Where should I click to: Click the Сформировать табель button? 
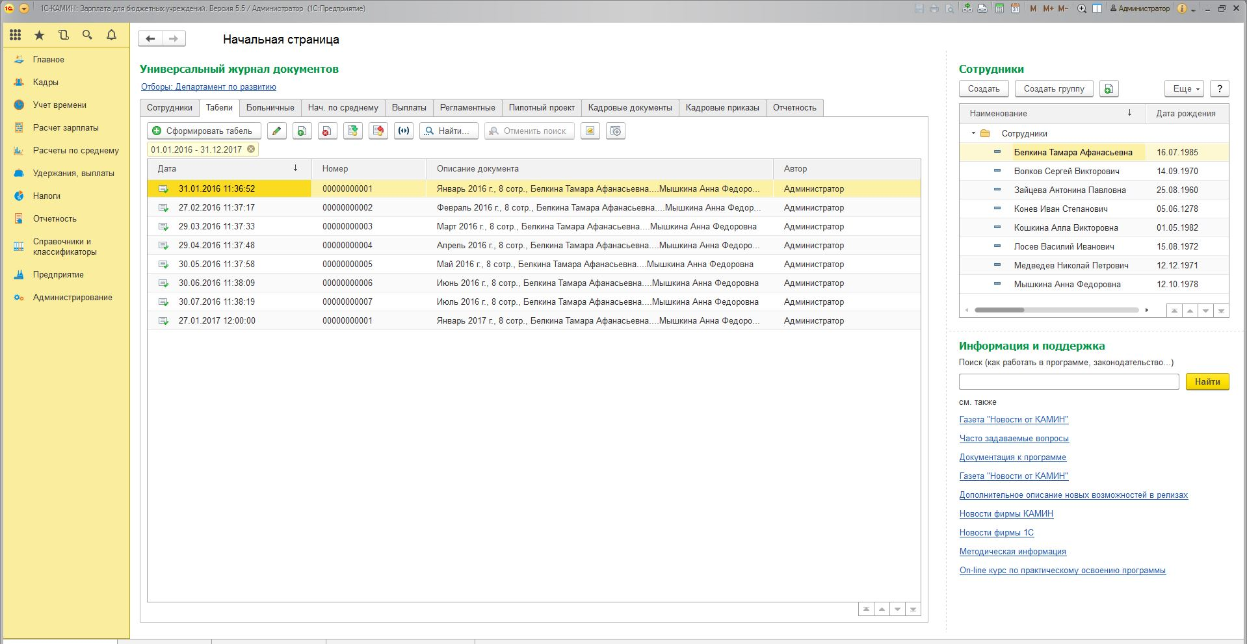point(203,131)
